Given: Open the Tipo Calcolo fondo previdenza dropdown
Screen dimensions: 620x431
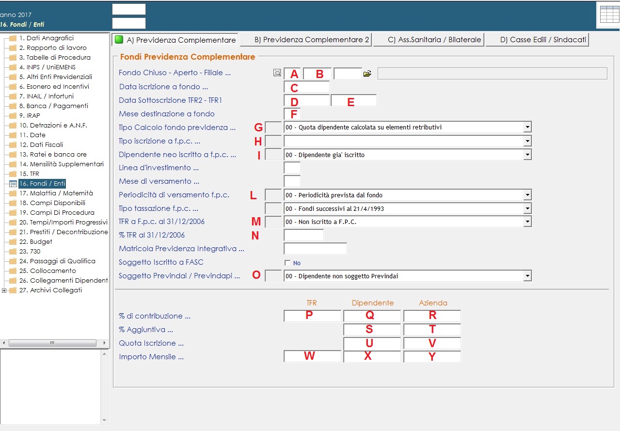Looking at the screenshot, I should pos(527,128).
